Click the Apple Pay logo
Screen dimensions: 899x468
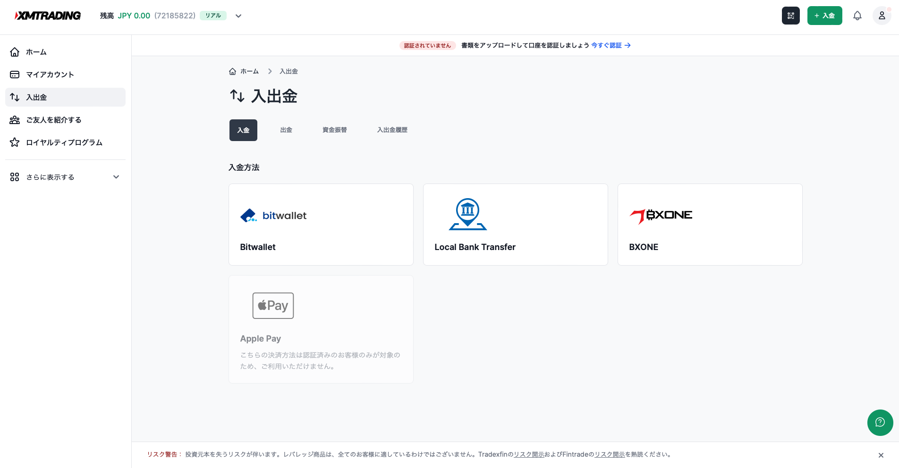coord(273,306)
